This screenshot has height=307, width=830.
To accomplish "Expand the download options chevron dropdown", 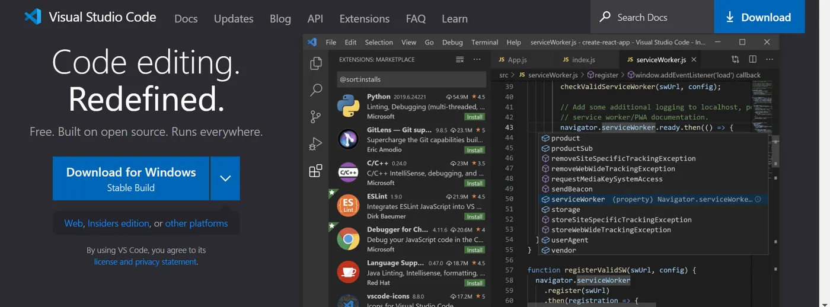I will pos(225,178).
